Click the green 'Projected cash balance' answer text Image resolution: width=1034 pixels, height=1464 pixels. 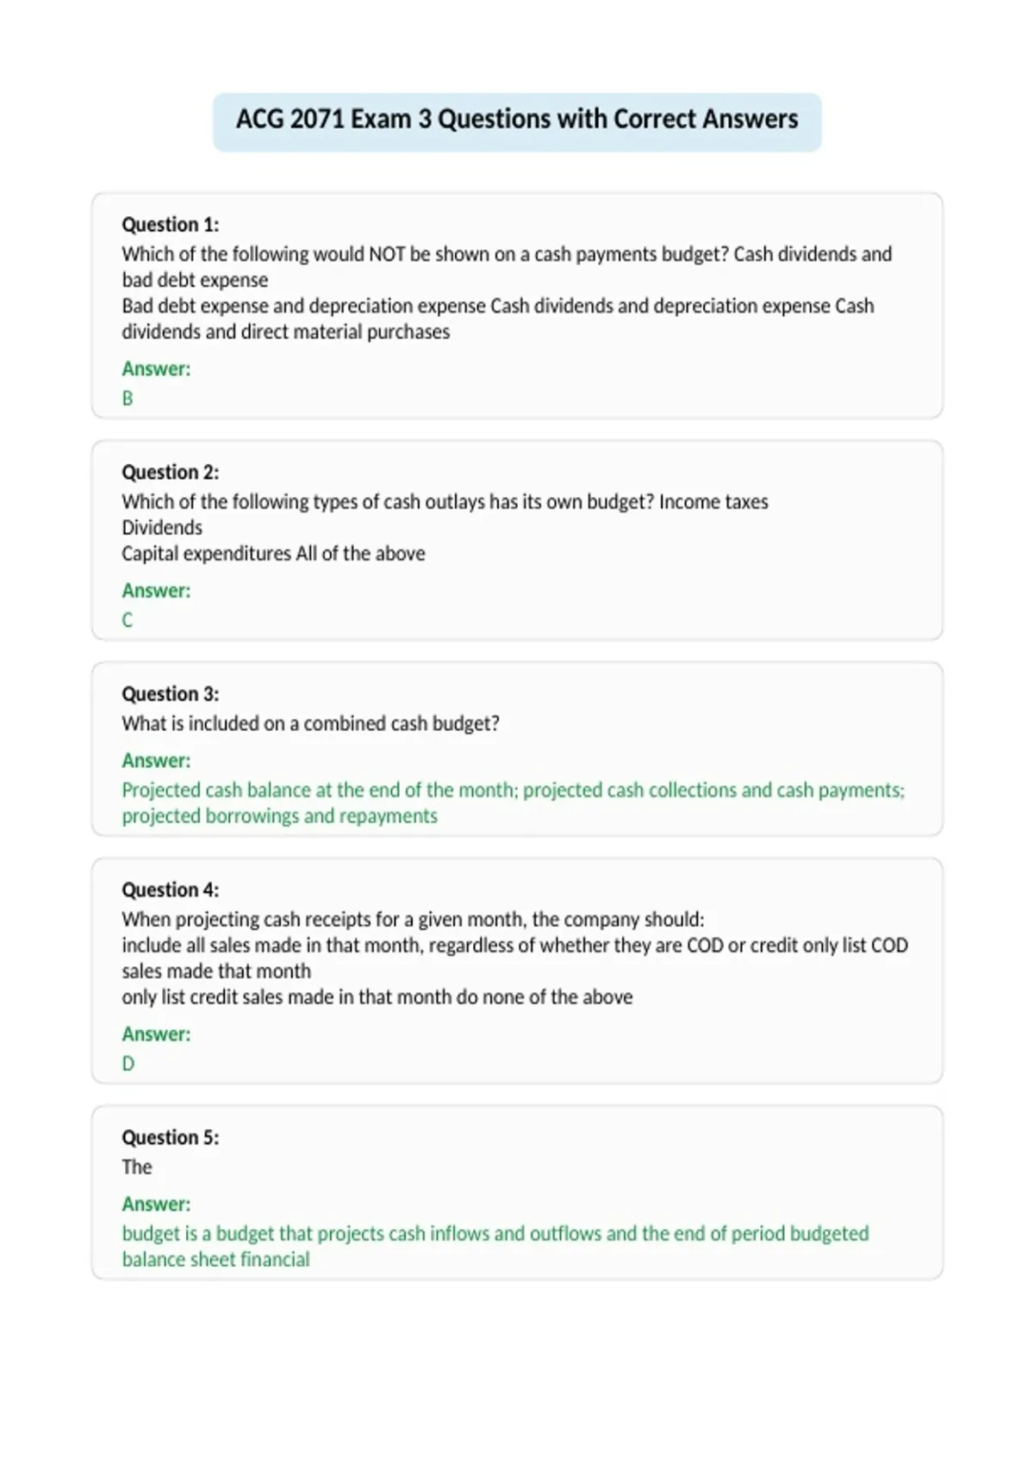[514, 803]
